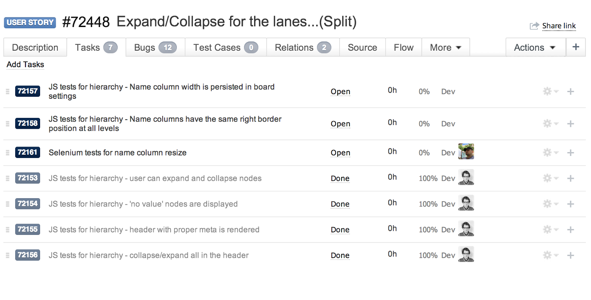Viewport: 591px width, 300px height.
Task: Expand the More tab dropdown
Action: click(445, 48)
